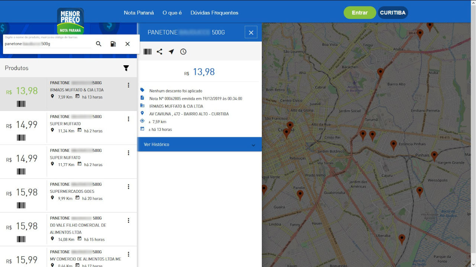Click the Menor Preço logo

(70, 21)
